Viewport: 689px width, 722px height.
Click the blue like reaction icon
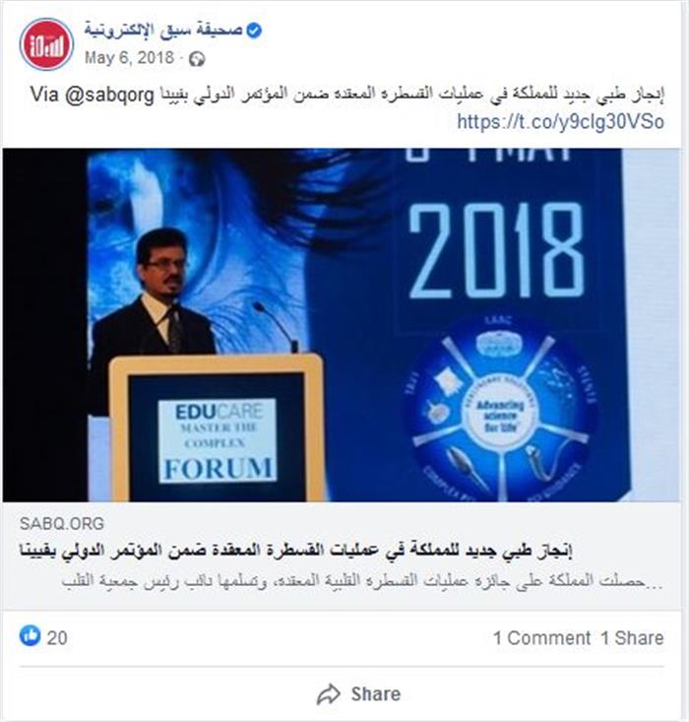30,636
